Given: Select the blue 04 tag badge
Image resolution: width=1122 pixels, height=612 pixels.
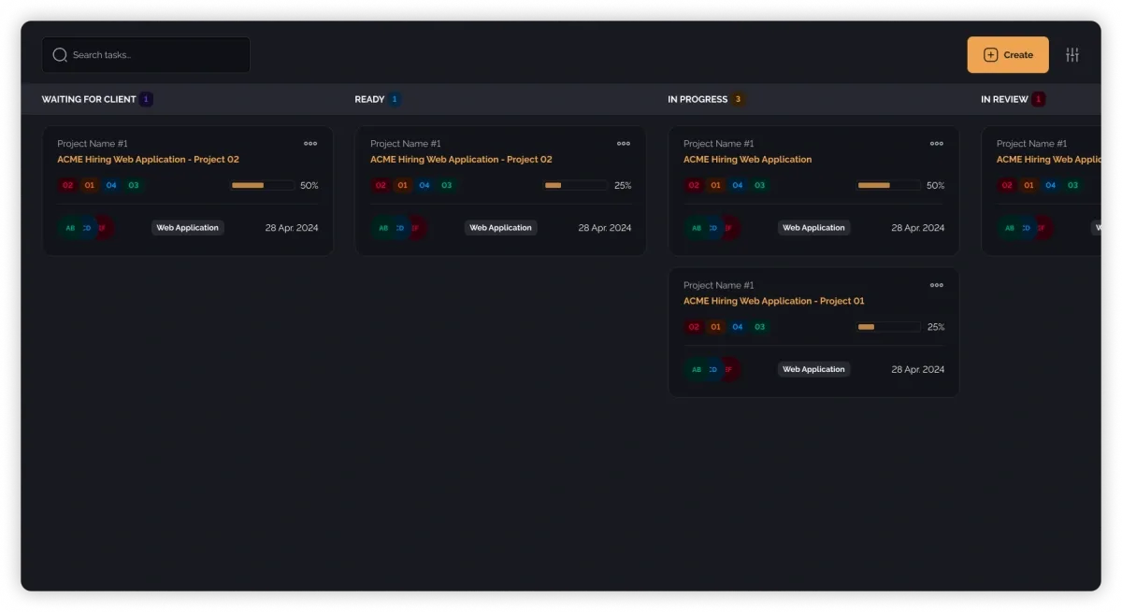Looking at the screenshot, I should [112, 185].
